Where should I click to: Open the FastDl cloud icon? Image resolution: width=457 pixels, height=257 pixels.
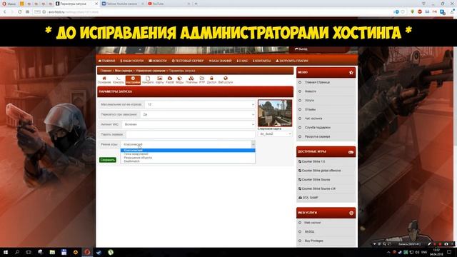[x=170, y=80]
